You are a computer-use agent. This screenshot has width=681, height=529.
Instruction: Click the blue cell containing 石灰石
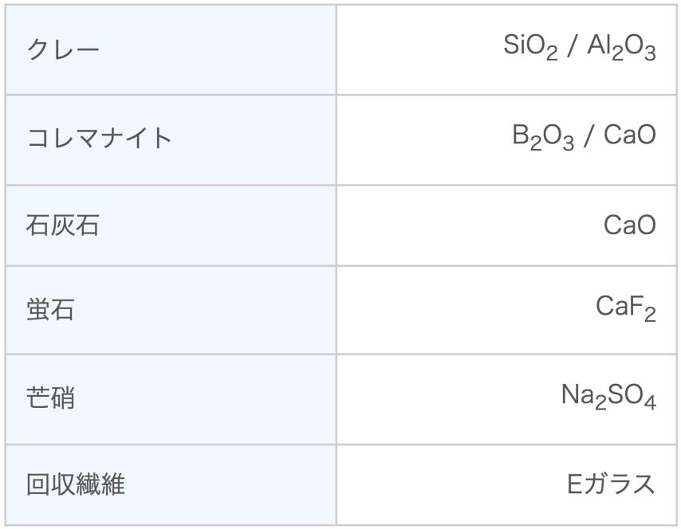pyautogui.click(x=171, y=225)
